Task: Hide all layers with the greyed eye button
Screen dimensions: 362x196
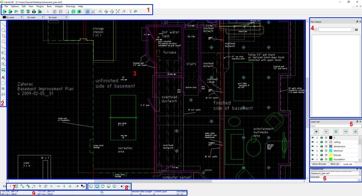Action: (326, 132)
